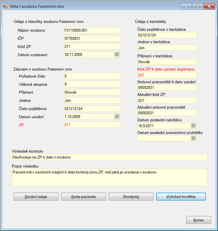Focus the red ZP field showing 211
The height and width of the screenshot is (231, 218).
[92, 125]
